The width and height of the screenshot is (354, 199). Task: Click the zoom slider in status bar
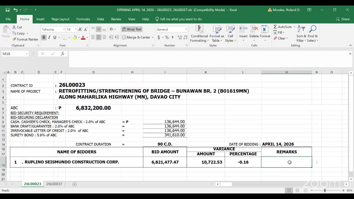[x=327, y=190]
